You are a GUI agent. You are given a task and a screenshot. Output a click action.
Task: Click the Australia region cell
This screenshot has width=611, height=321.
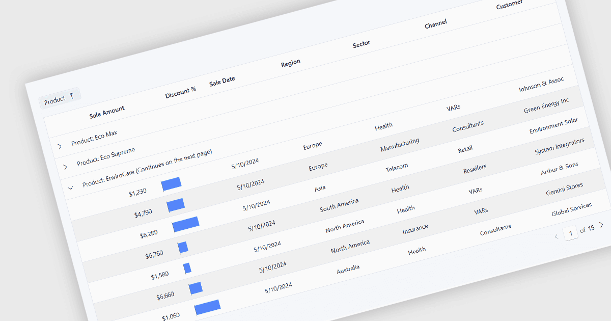coord(348,269)
